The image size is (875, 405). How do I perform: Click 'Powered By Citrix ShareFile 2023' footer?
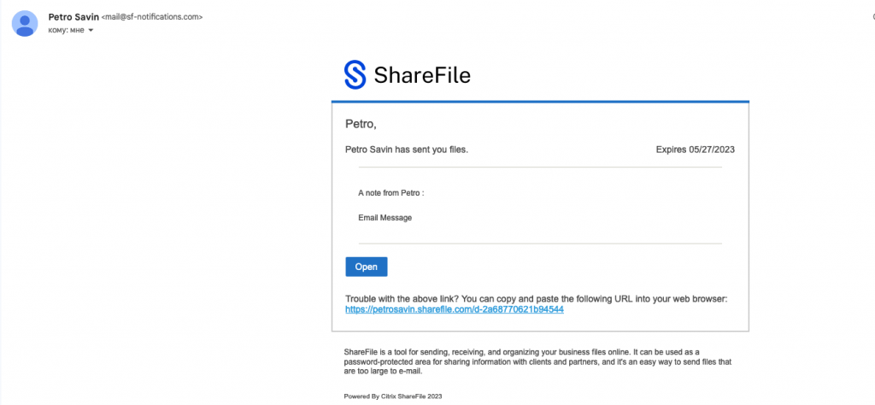pyautogui.click(x=393, y=396)
